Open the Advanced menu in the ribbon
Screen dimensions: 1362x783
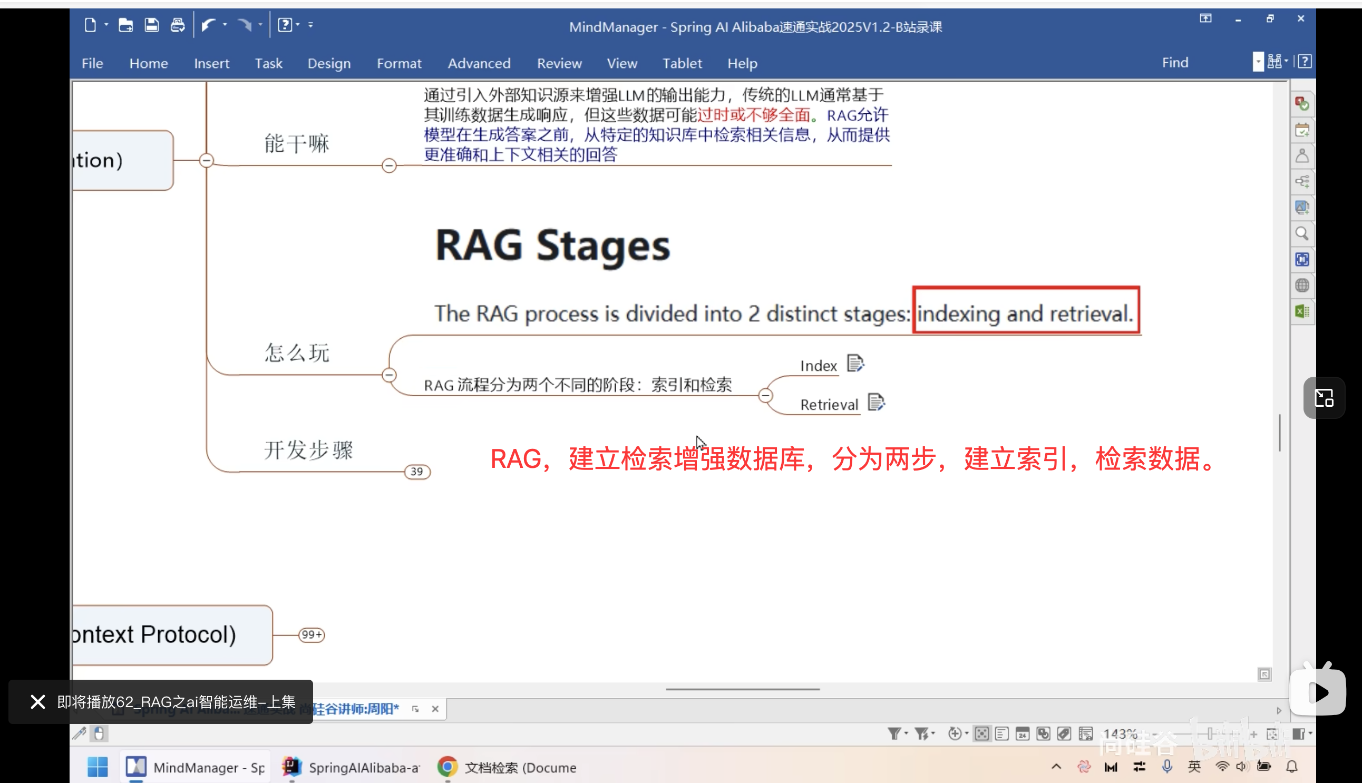point(479,63)
